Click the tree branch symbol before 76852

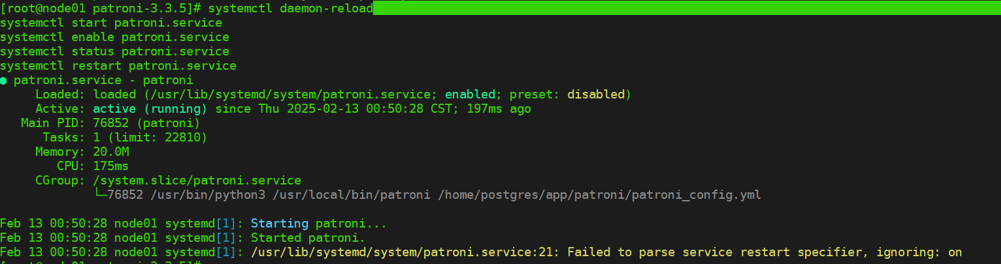pyautogui.click(x=101, y=195)
